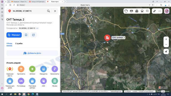Toggle public transport layer bus icon
The image size is (171, 96).
pos(142,11)
